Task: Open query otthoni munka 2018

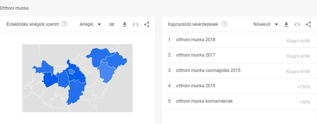Action: [x=195, y=40]
